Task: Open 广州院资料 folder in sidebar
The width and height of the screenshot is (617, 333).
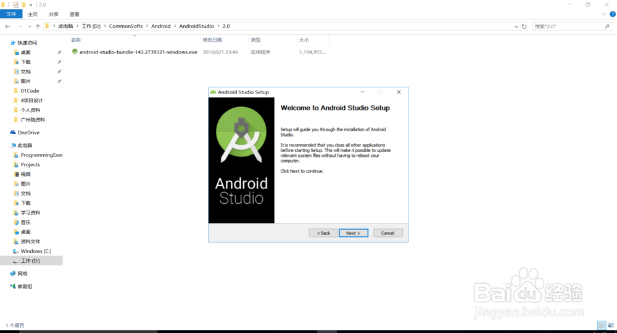Action: pos(33,120)
